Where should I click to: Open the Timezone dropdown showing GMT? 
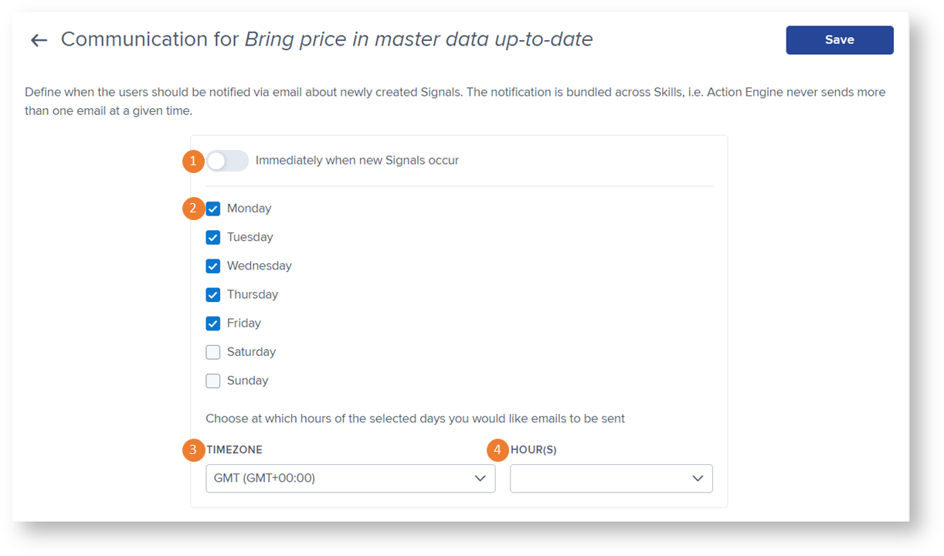(x=351, y=478)
